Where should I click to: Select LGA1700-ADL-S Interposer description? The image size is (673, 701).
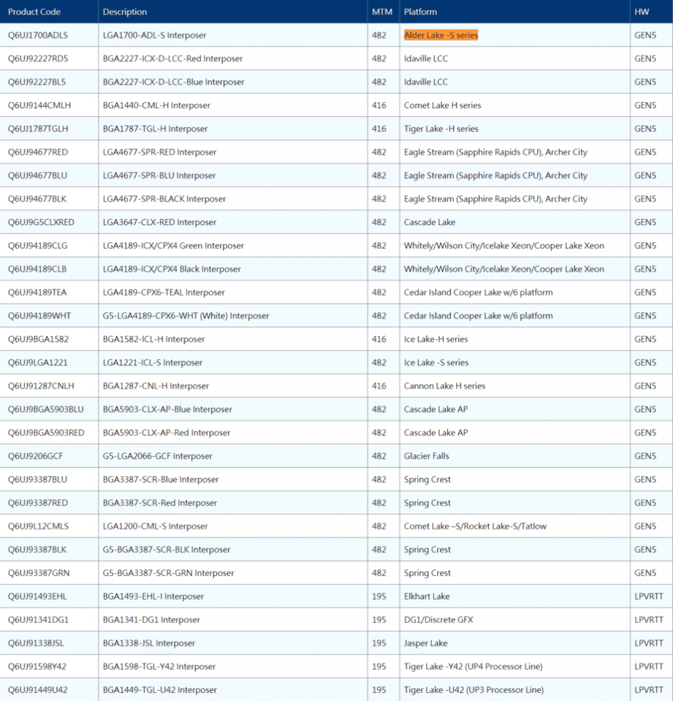[x=154, y=36]
